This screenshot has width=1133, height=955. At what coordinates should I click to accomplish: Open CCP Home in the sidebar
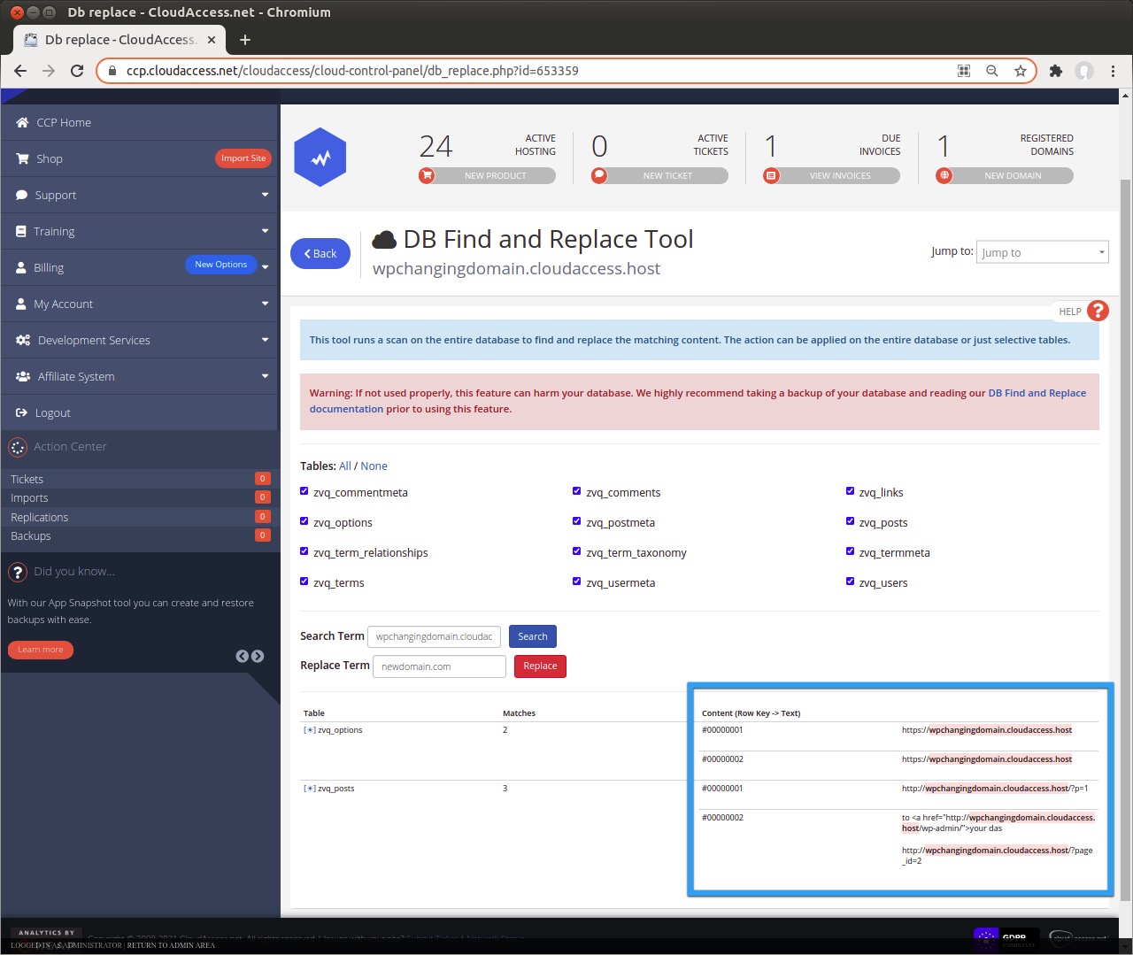(64, 122)
